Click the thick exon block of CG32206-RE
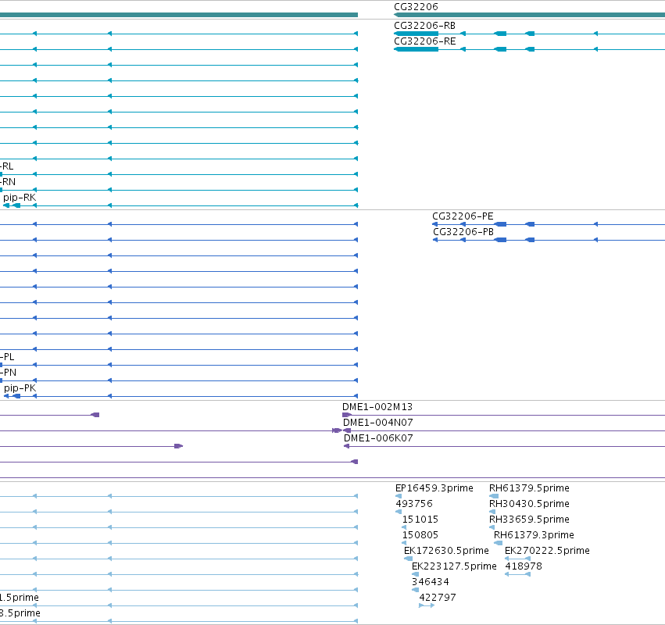 click(x=416, y=49)
